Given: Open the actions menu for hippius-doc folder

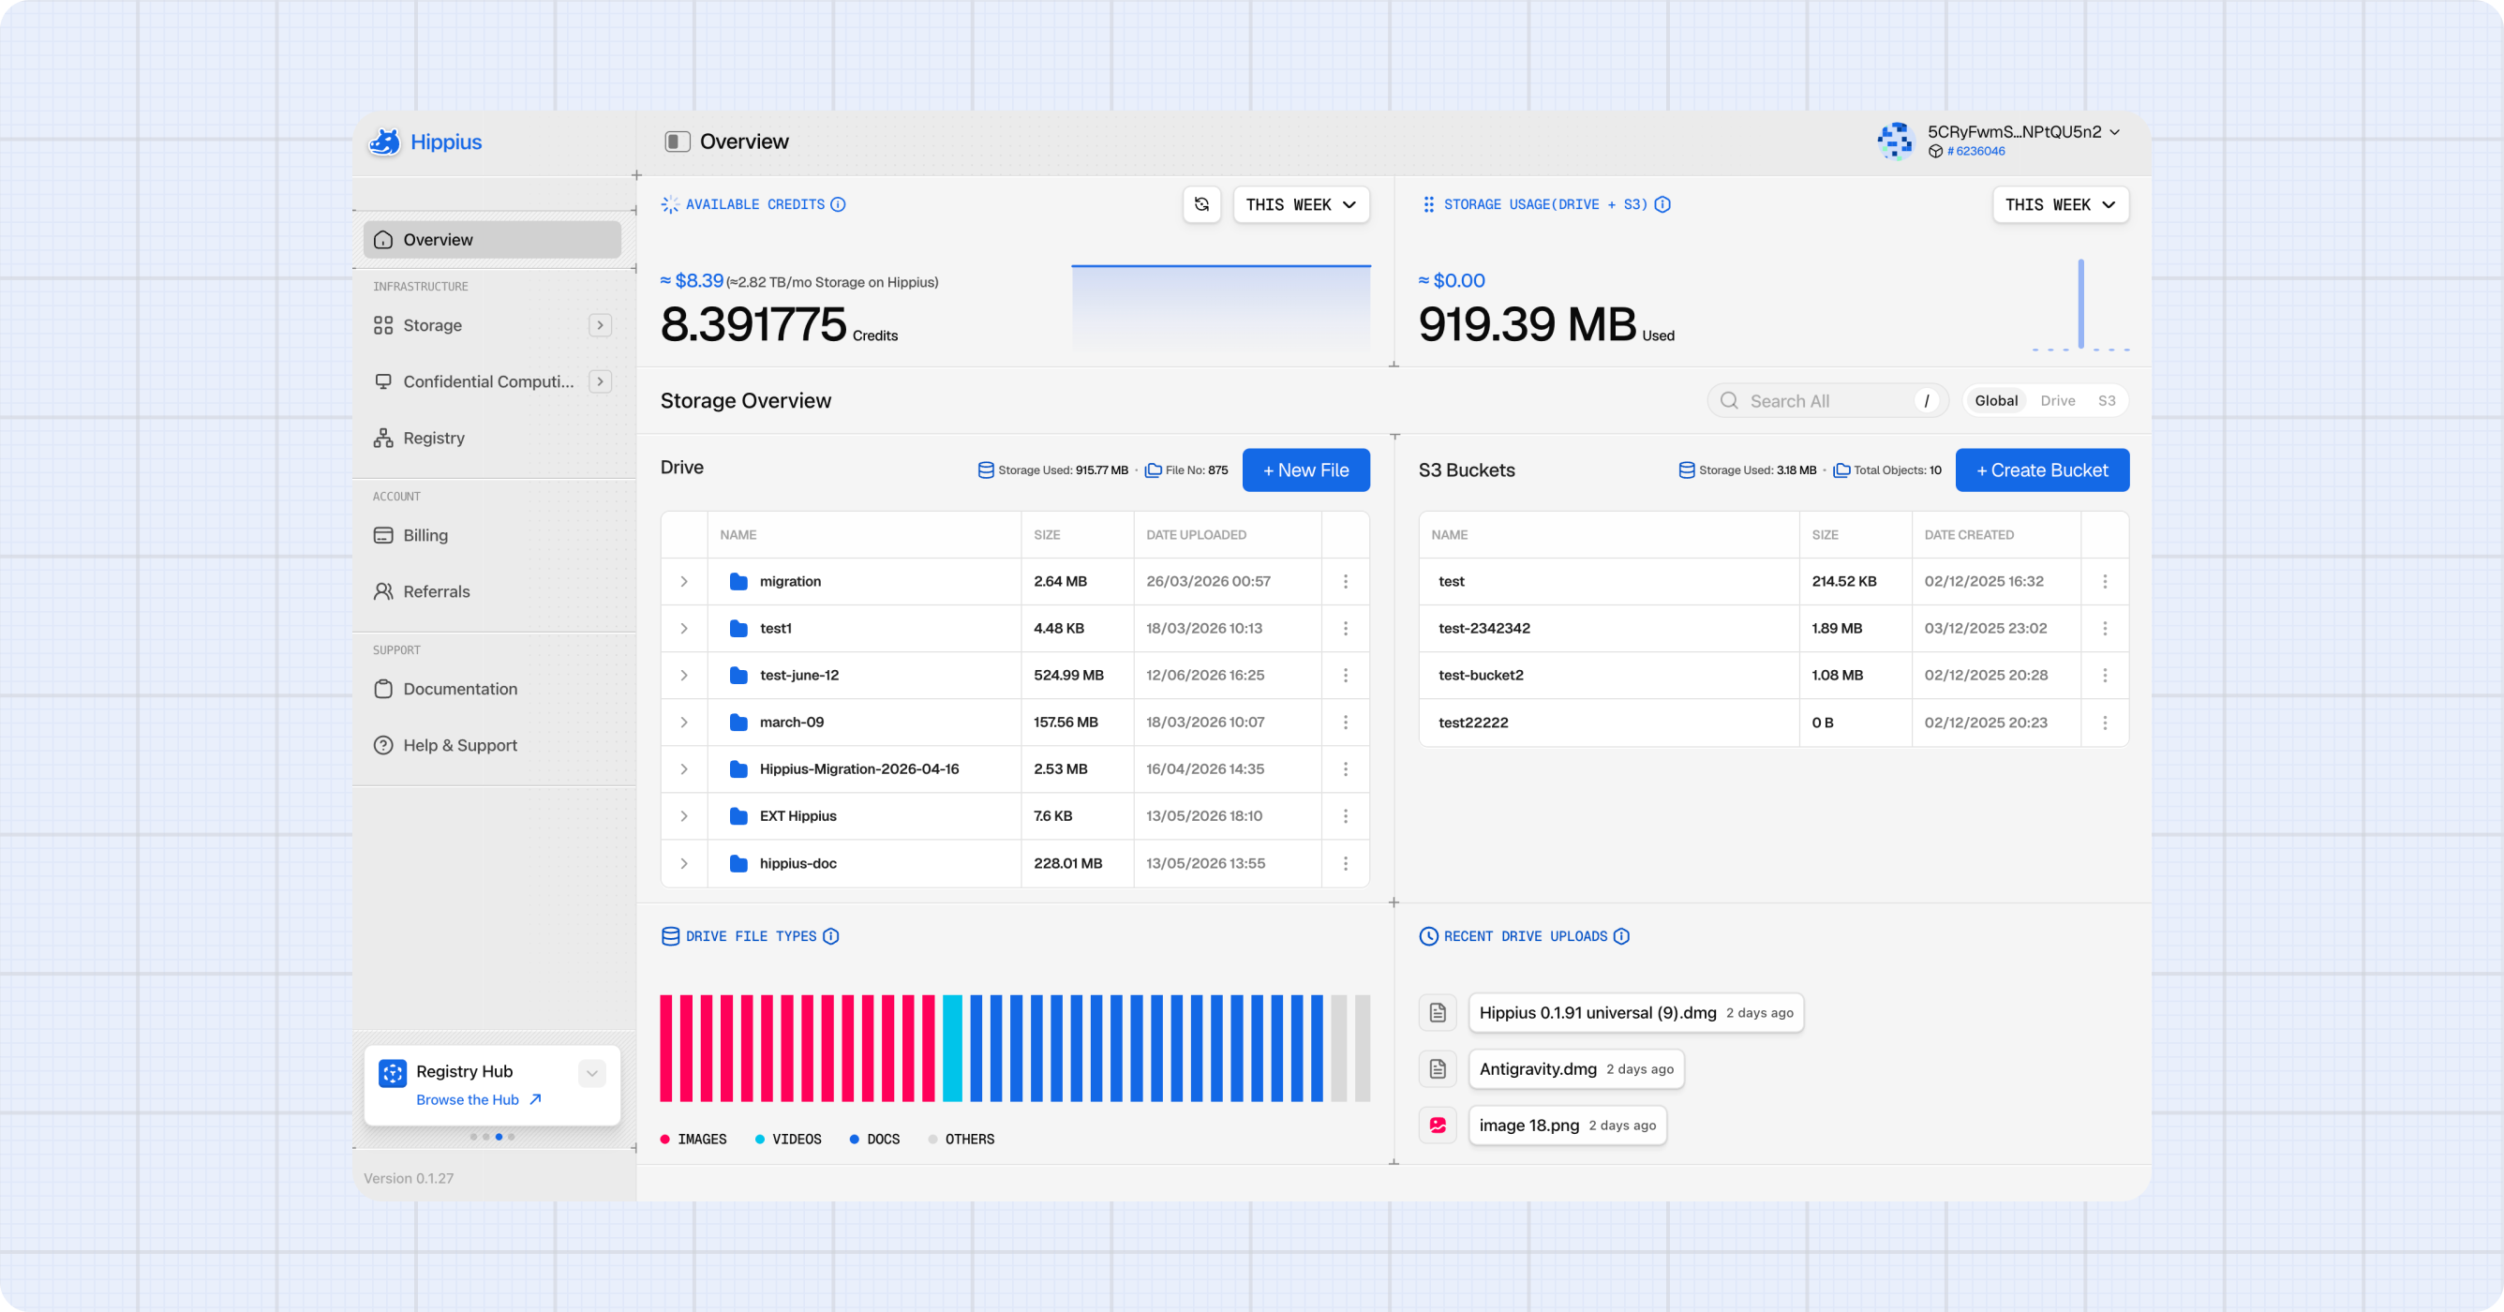Looking at the screenshot, I should 1347,863.
